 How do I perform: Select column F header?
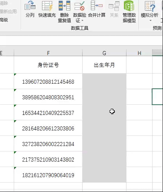pyautogui.click(x=48, y=53)
